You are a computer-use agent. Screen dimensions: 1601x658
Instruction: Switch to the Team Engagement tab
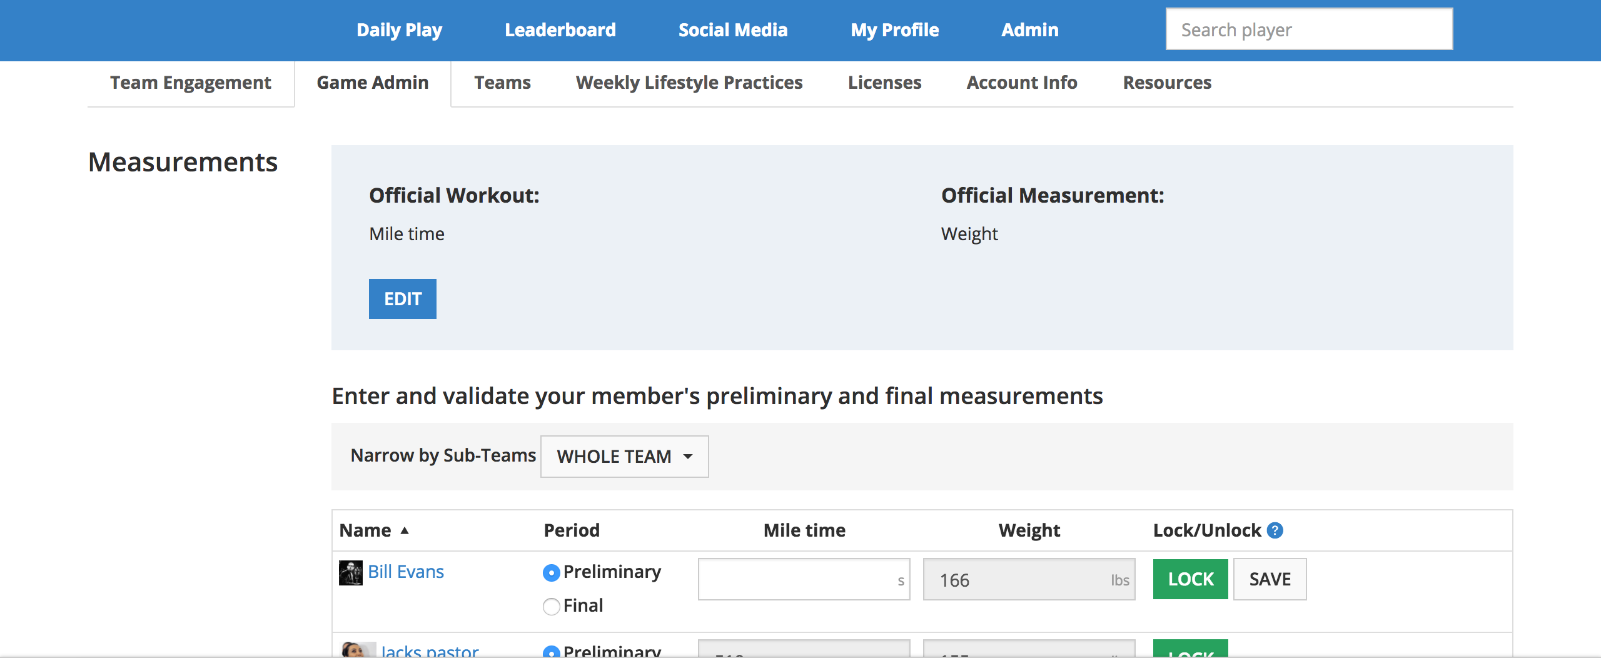[191, 83]
